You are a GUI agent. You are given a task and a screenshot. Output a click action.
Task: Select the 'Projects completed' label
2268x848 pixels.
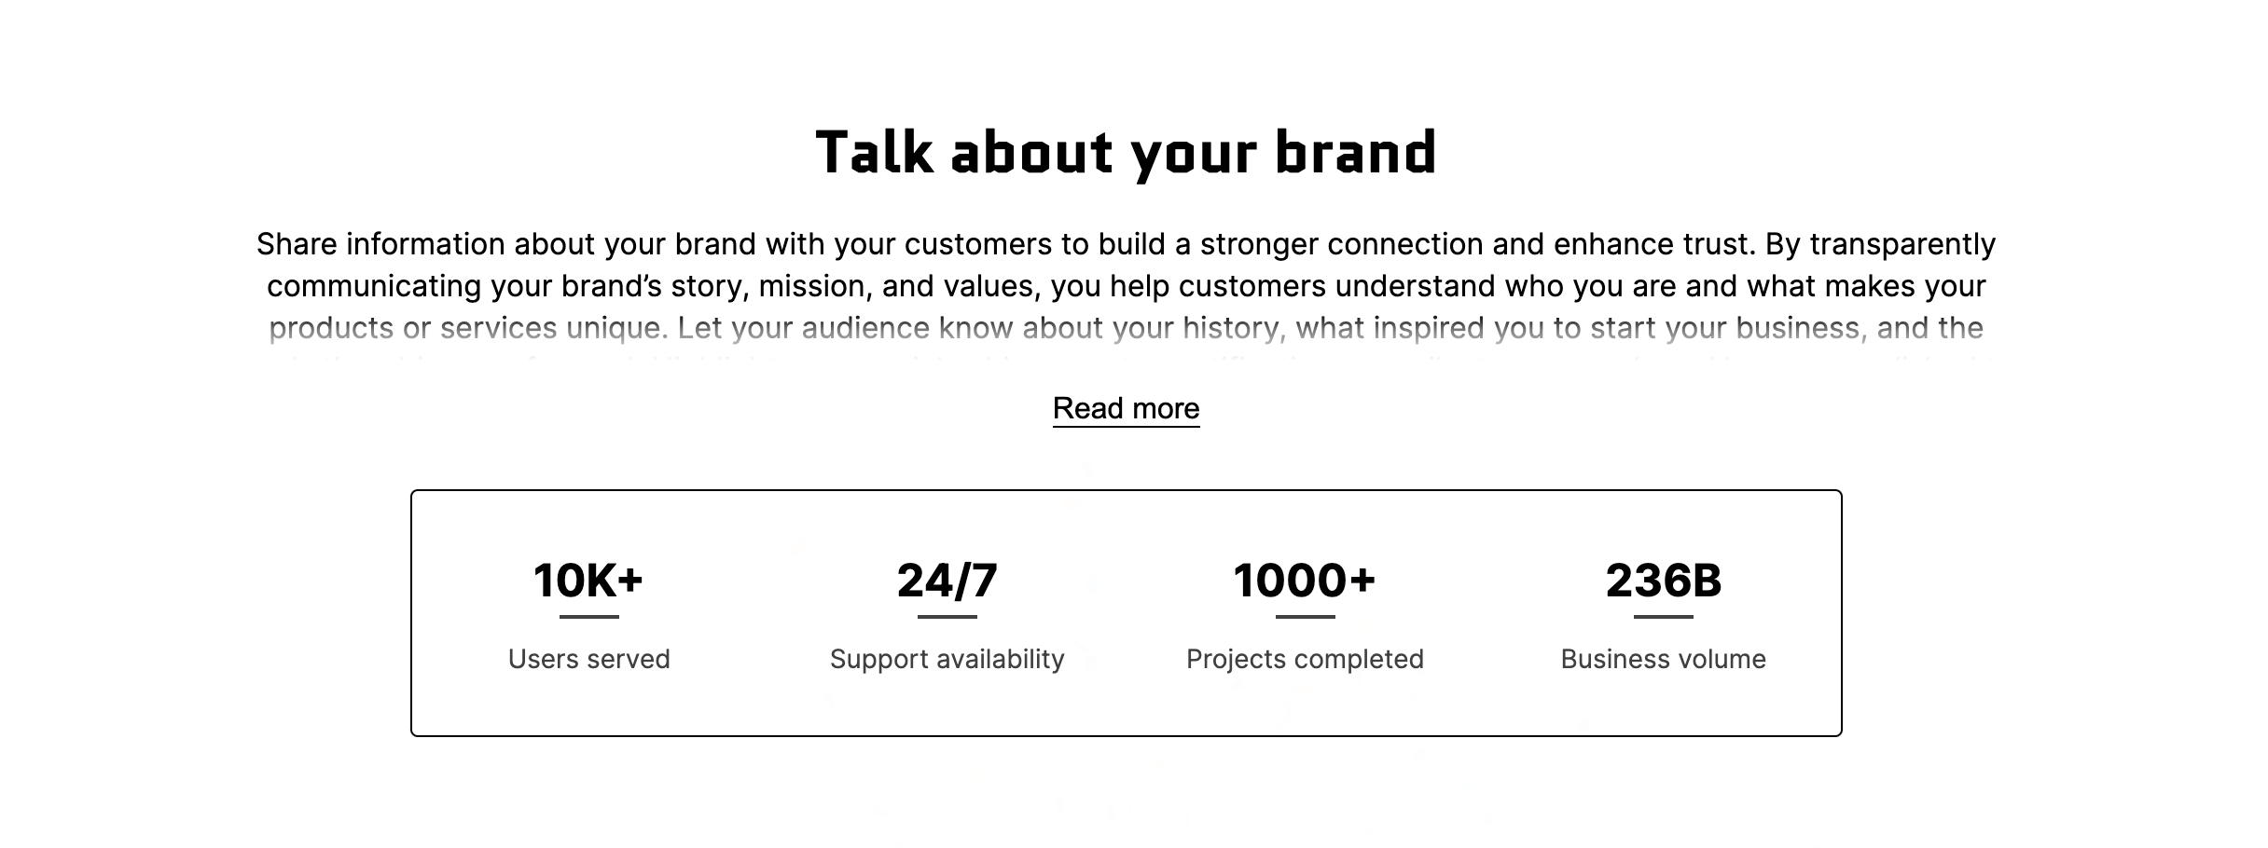coord(1305,659)
